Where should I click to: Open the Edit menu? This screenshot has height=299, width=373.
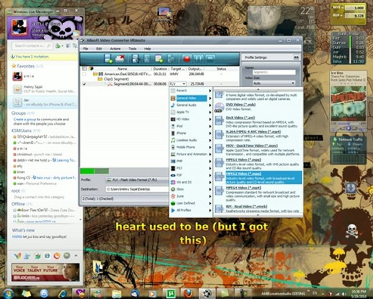coord(99,49)
